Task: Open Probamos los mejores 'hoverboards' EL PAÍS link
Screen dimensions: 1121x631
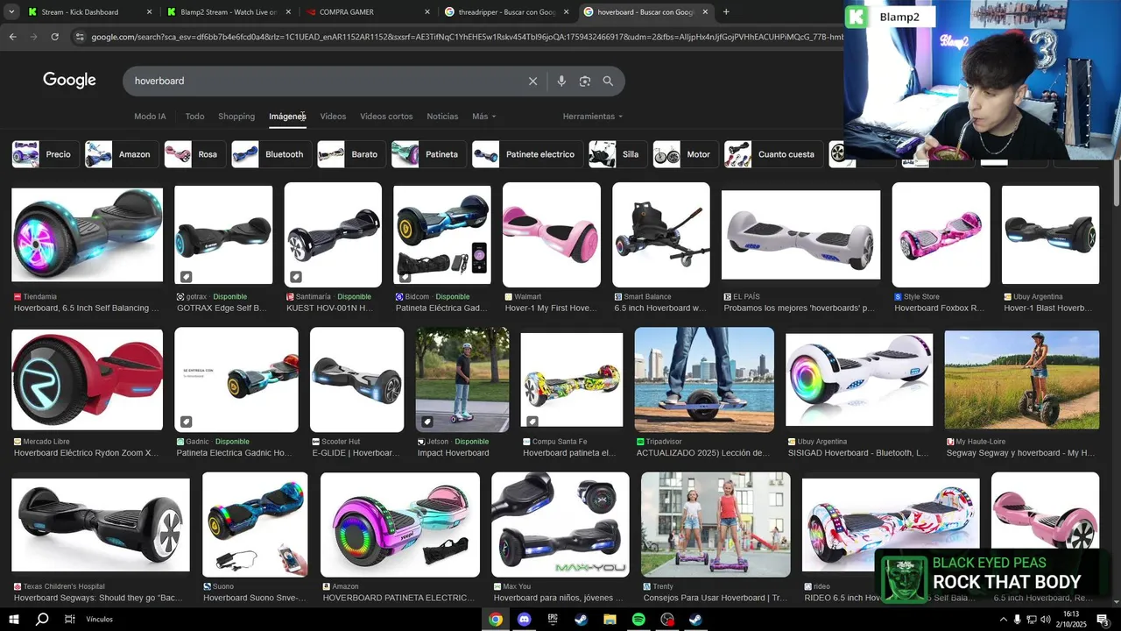Action: click(x=799, y=308)
